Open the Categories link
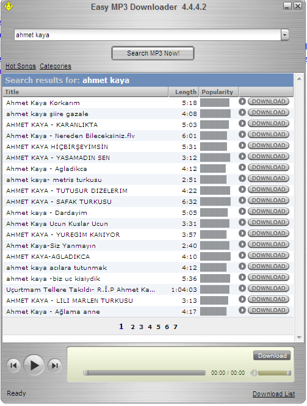 coord(56,67)
